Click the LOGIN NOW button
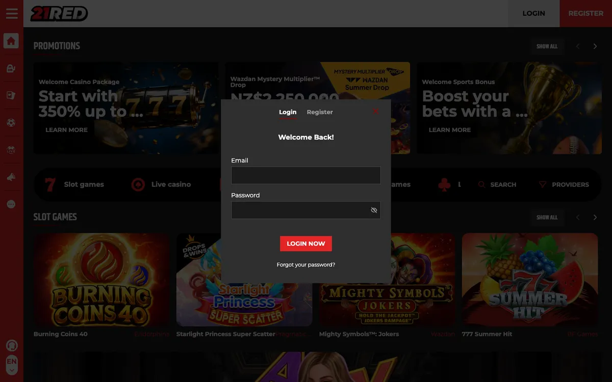 pos(306,243)
